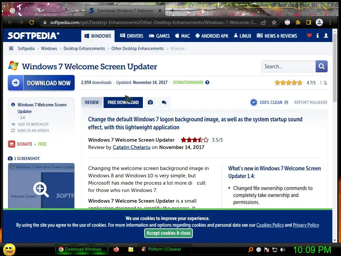
Task: Click the editor rating red stars
Action: (194, 140)
